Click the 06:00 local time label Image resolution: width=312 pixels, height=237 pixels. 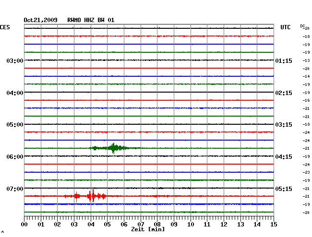click(x=15, y=157)
